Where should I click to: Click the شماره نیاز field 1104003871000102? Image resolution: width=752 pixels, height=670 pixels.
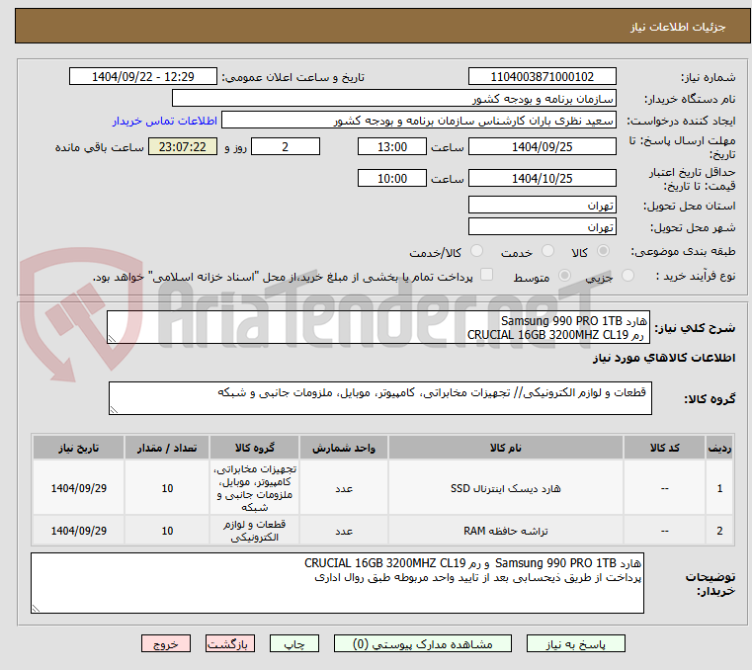click(542, 76)
